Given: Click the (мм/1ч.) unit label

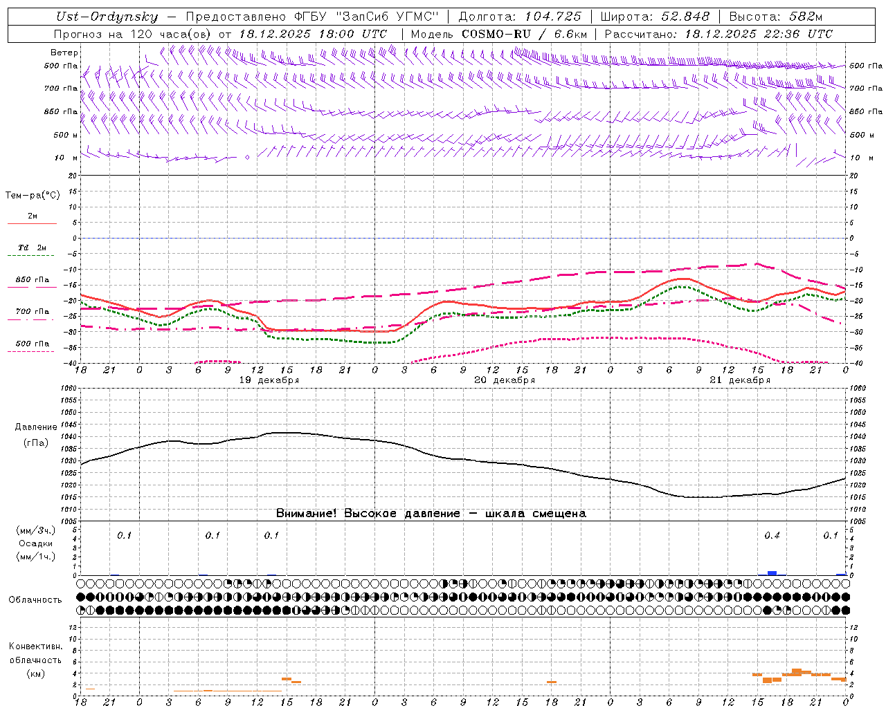Looking at the screenshot, I should coord(35,557).
